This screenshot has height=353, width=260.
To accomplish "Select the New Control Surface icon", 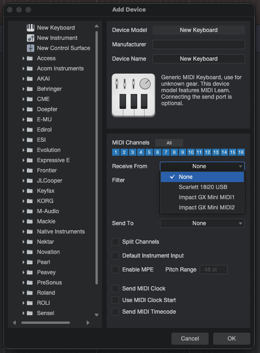I will (31, 48).
